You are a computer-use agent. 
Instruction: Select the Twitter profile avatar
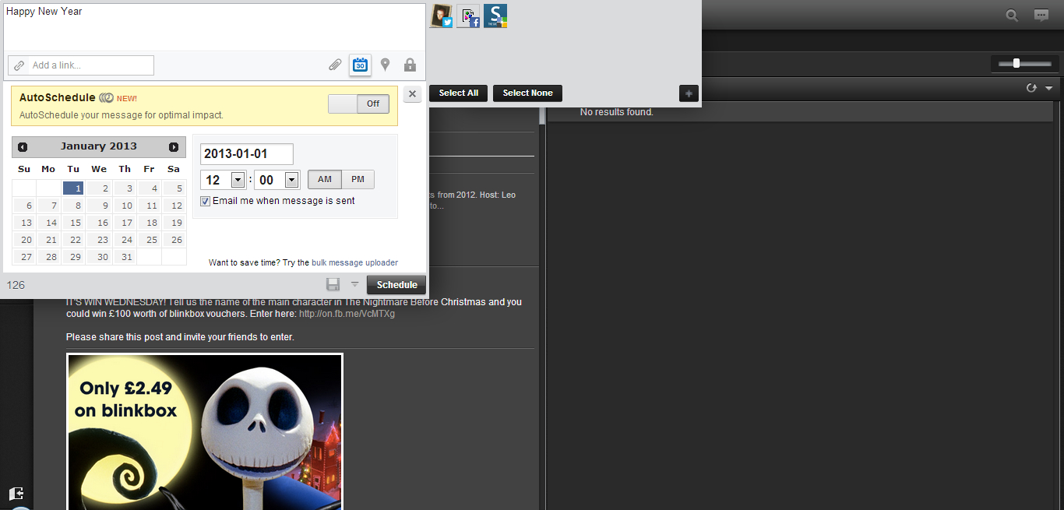pyautogui.click(x=442, y=16)
